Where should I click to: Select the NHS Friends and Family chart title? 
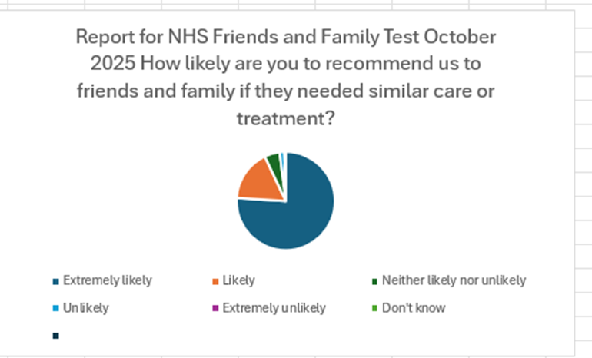[285, 78]
